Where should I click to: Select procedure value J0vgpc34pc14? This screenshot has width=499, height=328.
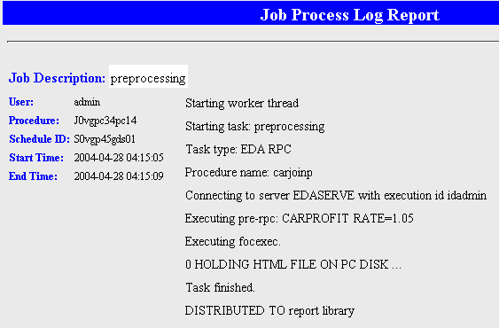[105, 121]
